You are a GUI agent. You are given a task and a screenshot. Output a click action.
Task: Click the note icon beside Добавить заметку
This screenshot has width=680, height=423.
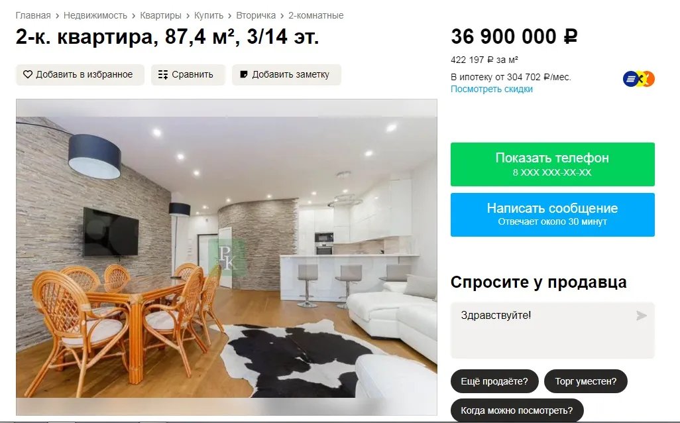pos(244,75)
